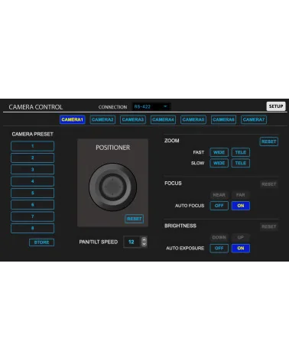Recall camera preset 2

tap(33, 158)
